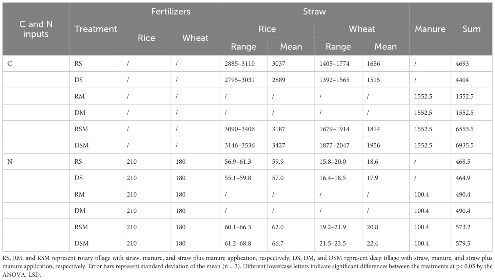Click the Rice subheader under Fertilizers

[x=146, y=38]
